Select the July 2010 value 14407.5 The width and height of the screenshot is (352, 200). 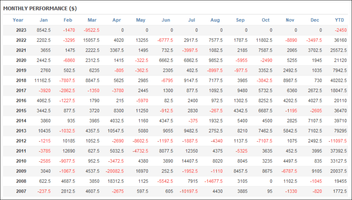click(190, 161)
